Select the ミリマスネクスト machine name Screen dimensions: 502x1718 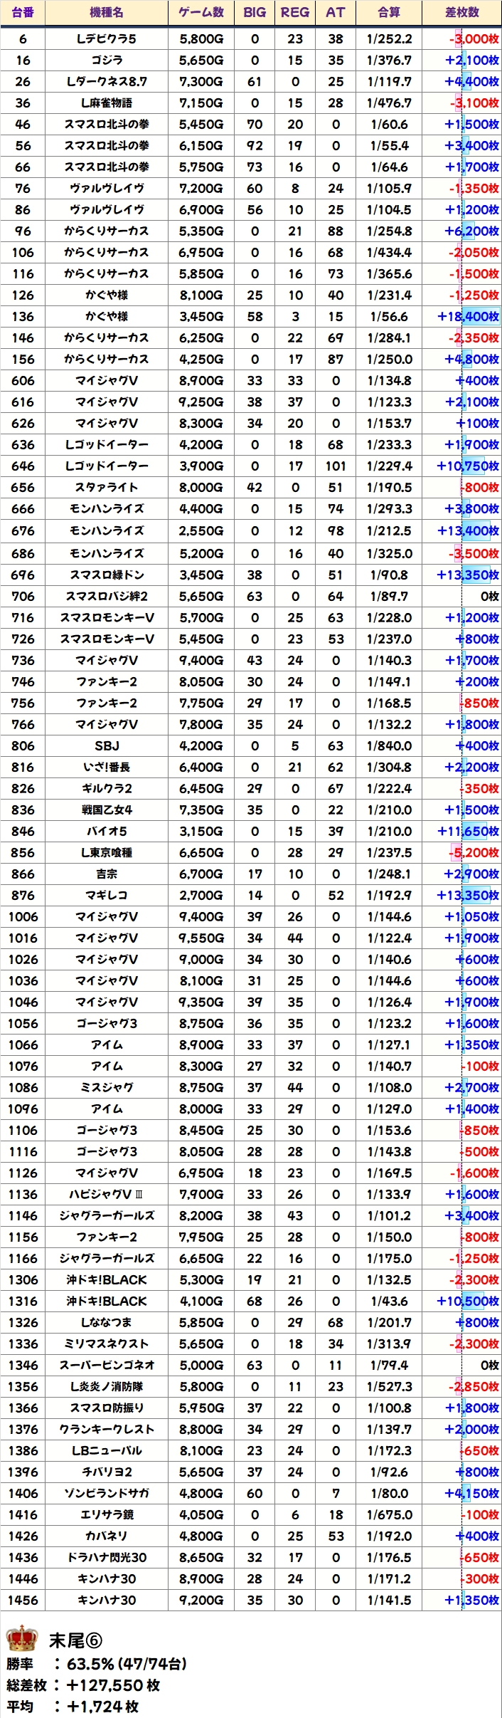coord(107,1344)
